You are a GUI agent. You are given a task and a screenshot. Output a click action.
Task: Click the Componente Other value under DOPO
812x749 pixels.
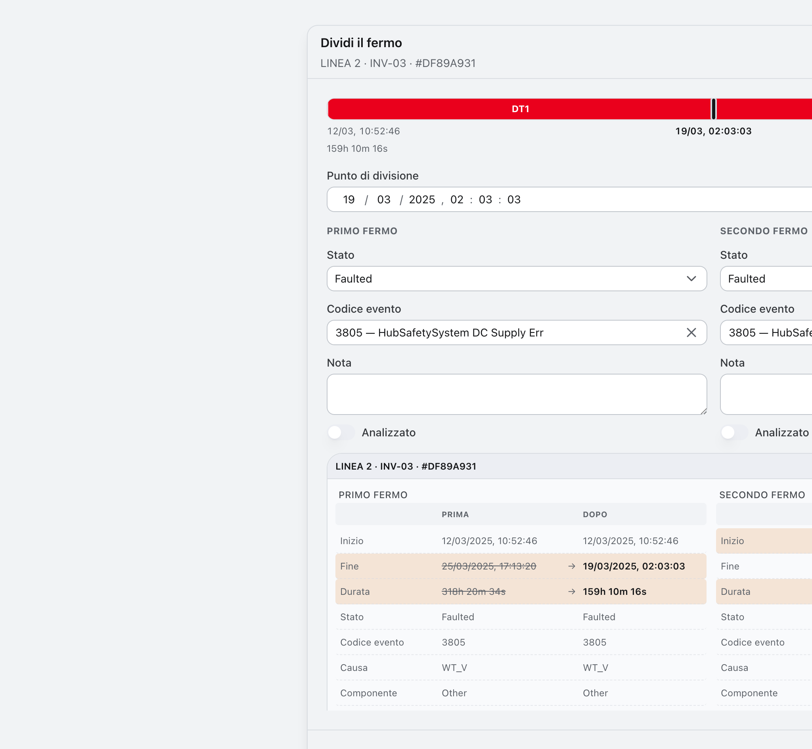coord(595,693)
